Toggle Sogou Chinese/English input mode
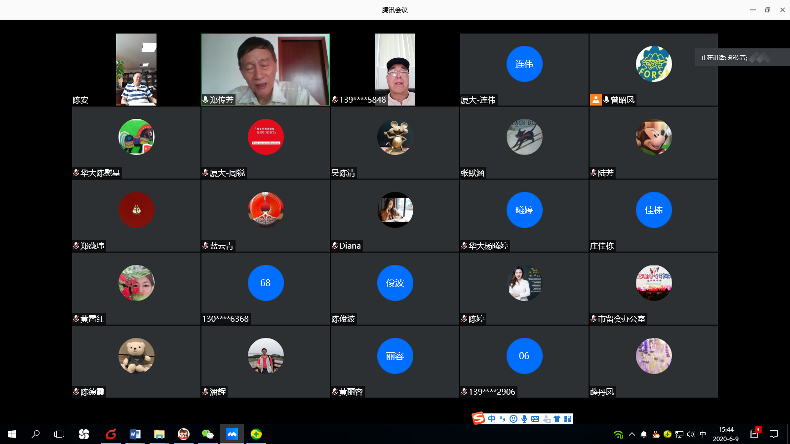Screen dimensions: 790x444 [x=492, y=419]
